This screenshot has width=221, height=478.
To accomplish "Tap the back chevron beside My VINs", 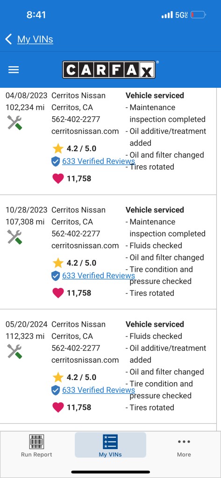I will pos(8,39).
